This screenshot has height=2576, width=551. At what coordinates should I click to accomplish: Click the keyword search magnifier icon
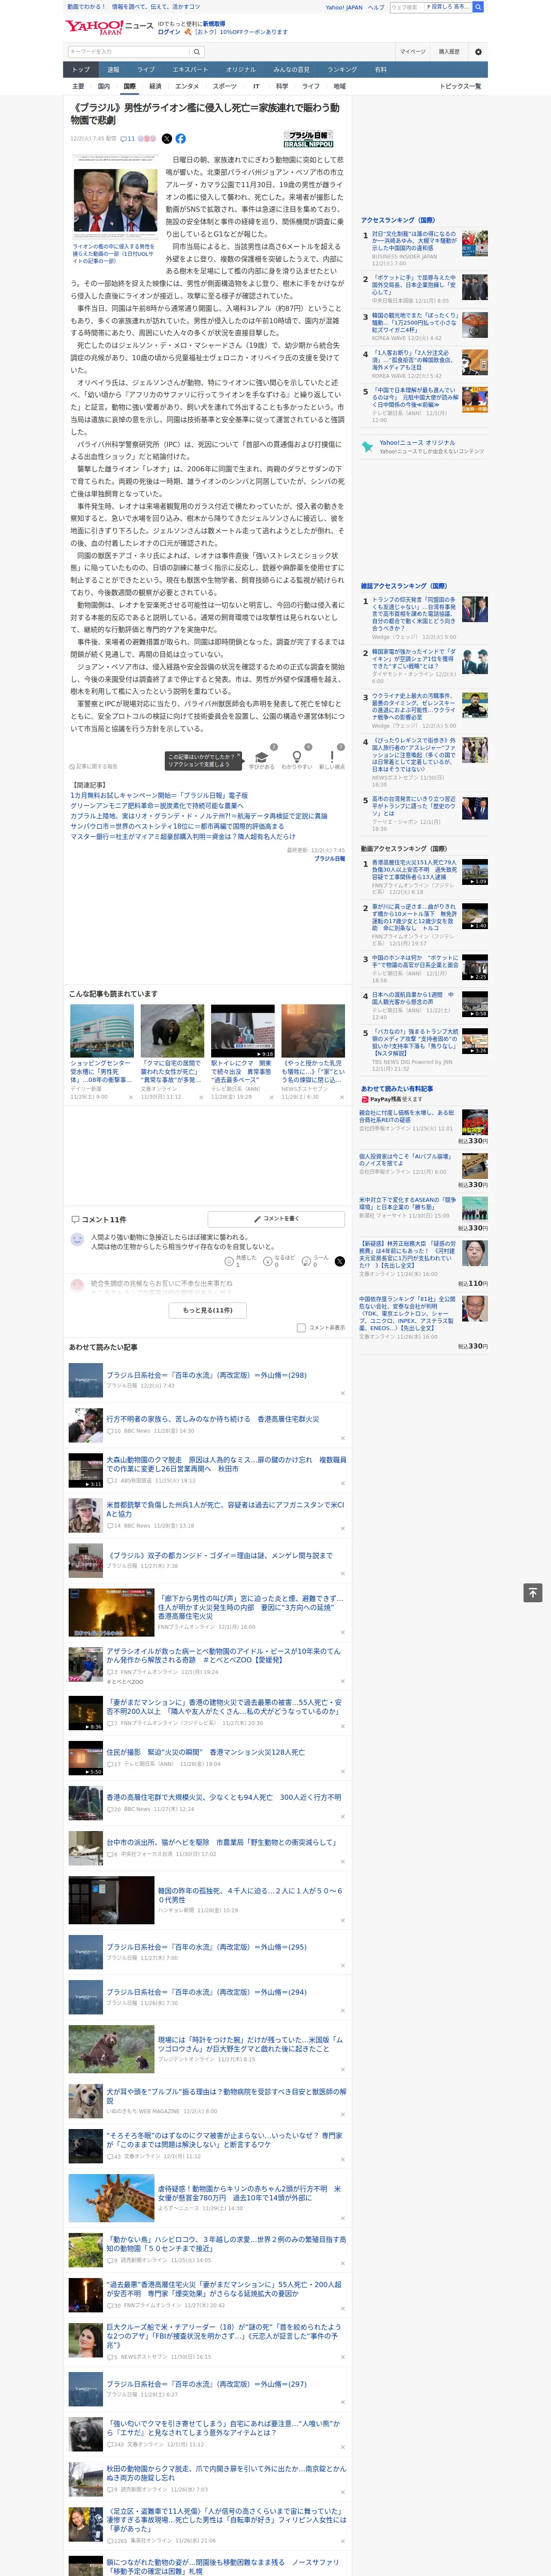(x=197, y=52)
